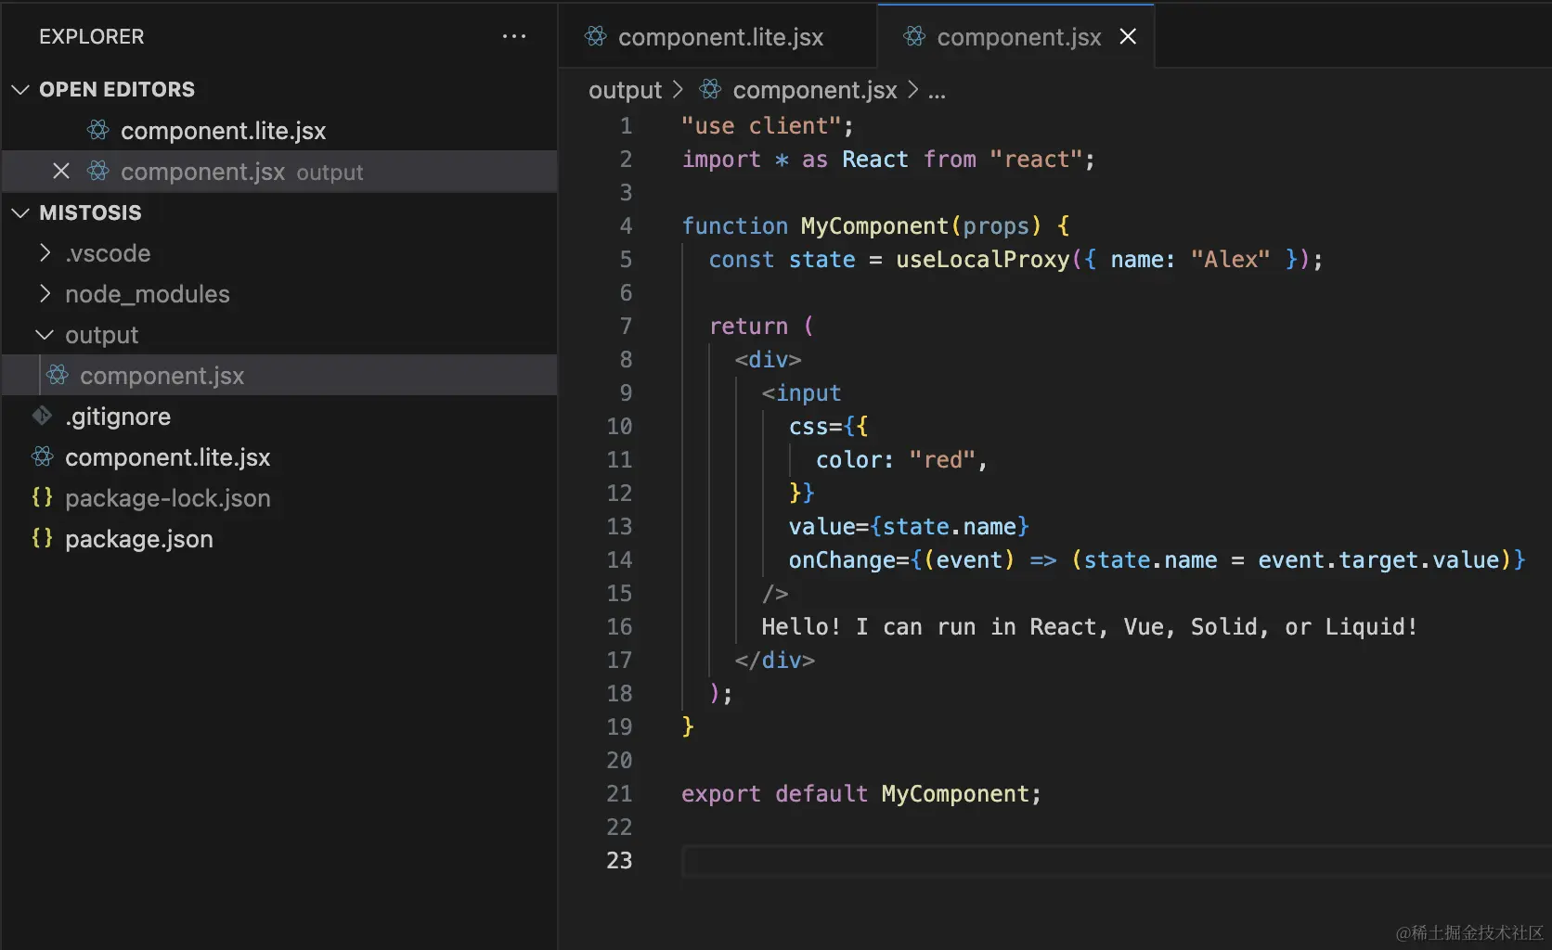The height and width of the screenshot is (950, 1552).
Task: Open package-lock.json file
Action: tap(280, 498)
